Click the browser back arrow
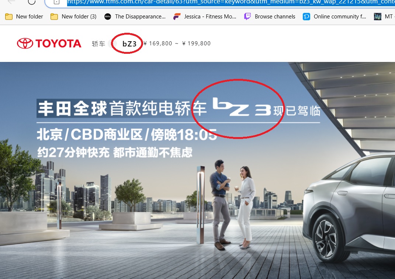The image size is (395, 279). (x=11, y=1)
